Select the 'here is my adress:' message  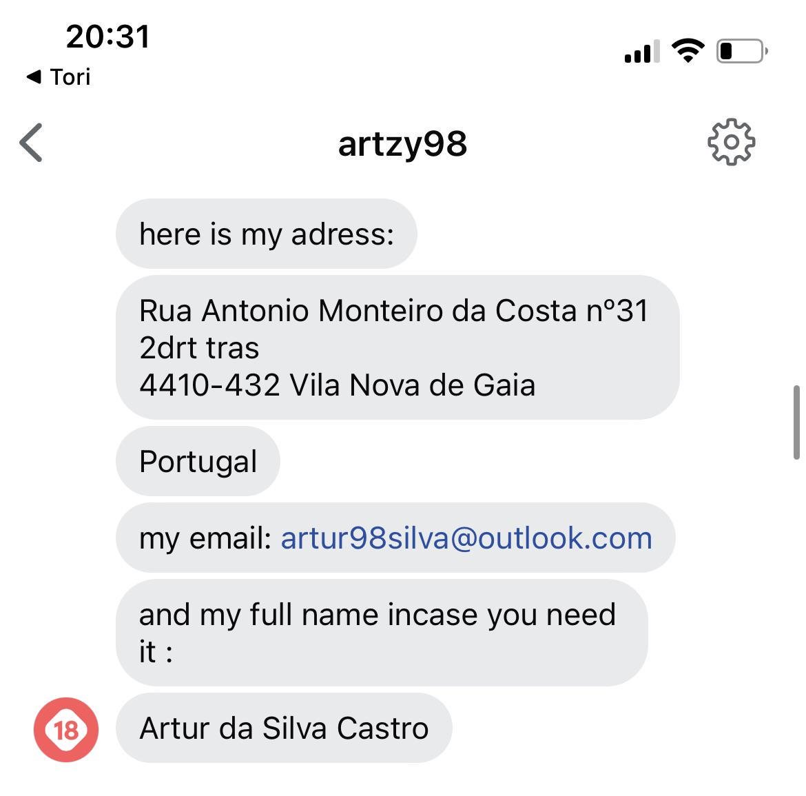[x=267, y=234]
